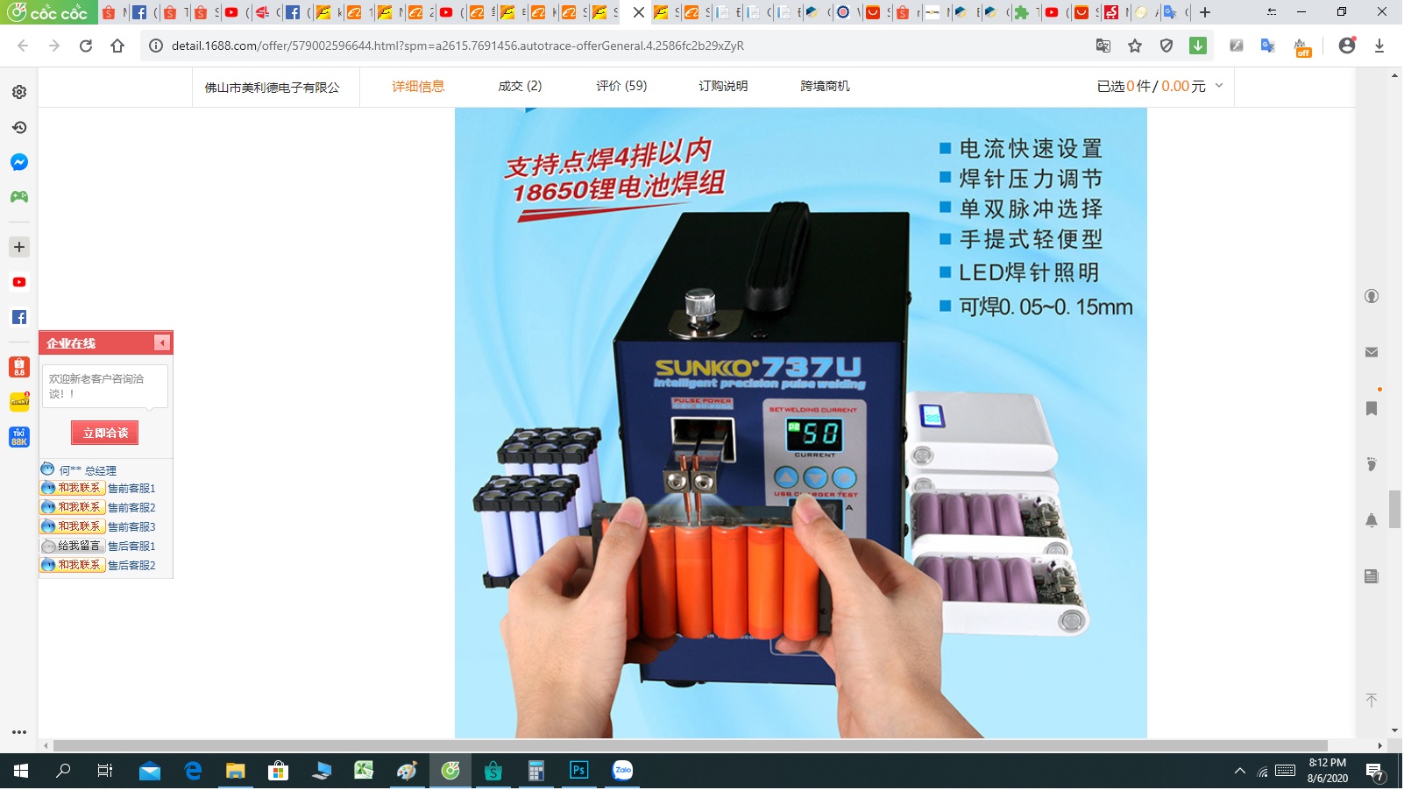Image resolution: width=1404 pixels, height=790 pixels.
Task: Collapse the 企业在线 chat panel
Action: (x=162, y=342)
